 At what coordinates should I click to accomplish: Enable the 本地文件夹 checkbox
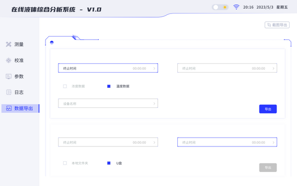[65, 163]
